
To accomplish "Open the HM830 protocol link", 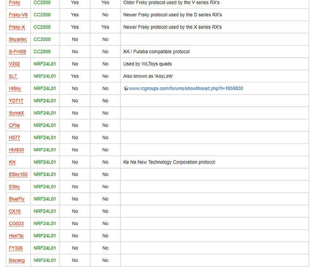I will coord(16,150).
